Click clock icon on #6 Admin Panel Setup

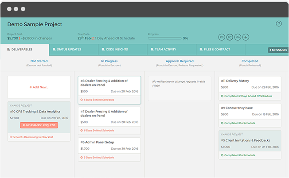82,158
